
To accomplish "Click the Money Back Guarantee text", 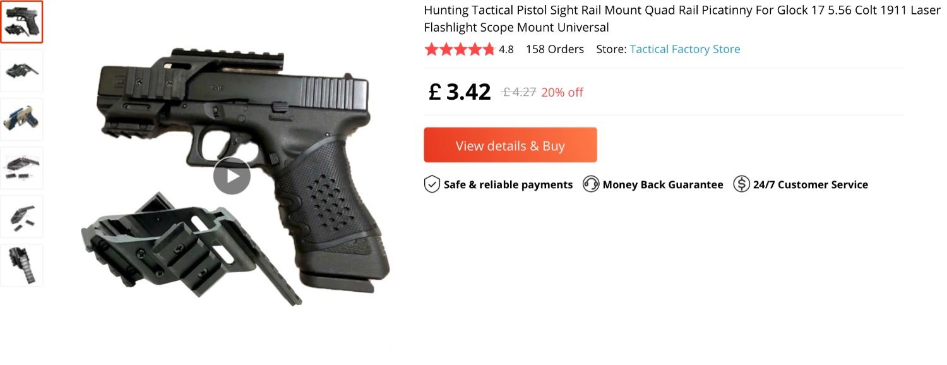I will pos(663,184).
